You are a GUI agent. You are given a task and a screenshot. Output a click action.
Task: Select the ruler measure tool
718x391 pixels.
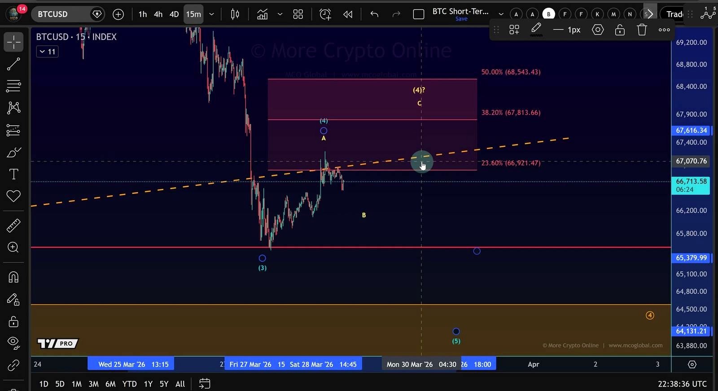13,225
